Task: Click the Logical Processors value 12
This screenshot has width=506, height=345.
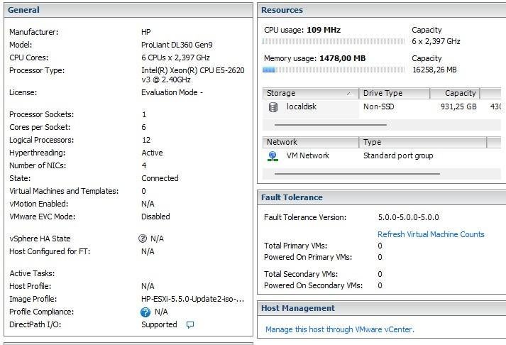Action: click(x=146, y=140)
